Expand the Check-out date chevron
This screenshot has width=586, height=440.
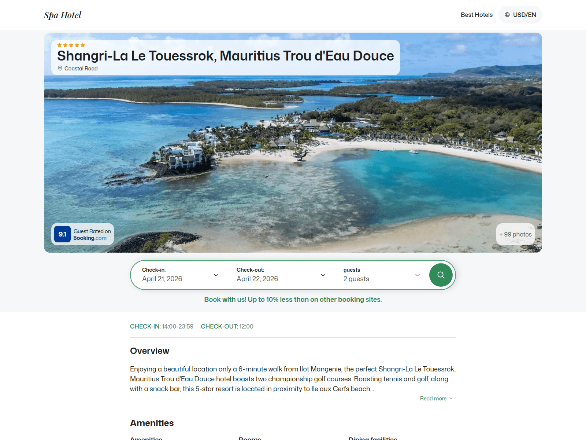click(323, 275)
